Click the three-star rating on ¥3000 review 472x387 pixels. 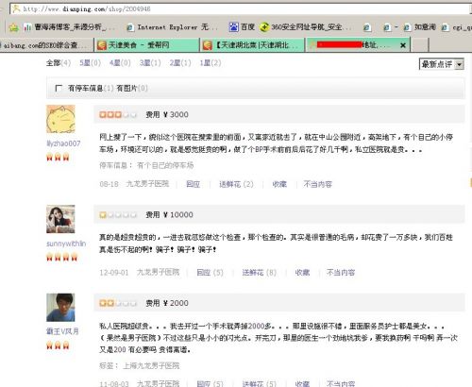(x=118, y=114)
